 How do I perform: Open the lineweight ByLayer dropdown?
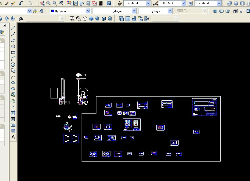click(x=170, y=11)
